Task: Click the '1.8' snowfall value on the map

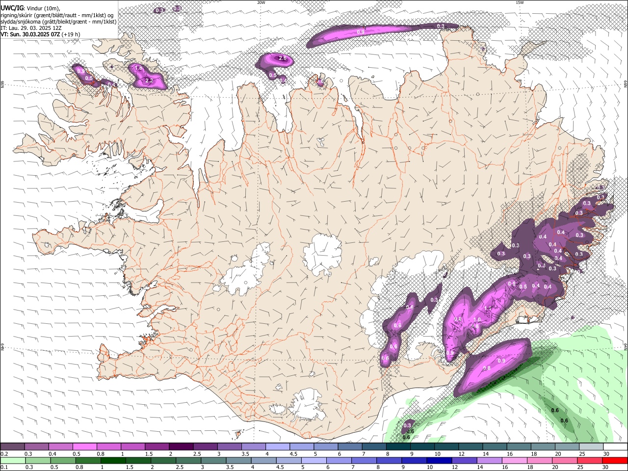Action: coord(138,68)
